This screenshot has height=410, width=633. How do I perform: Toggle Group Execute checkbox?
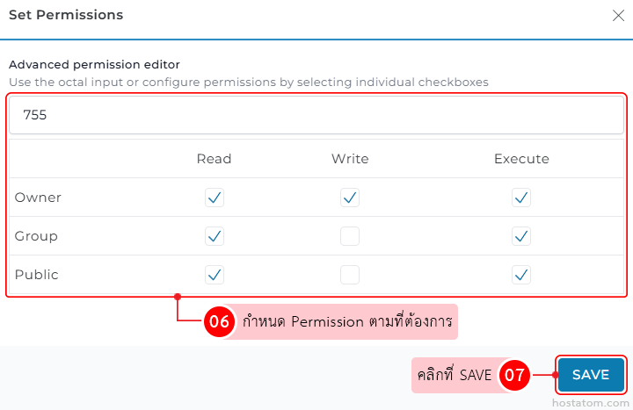click(521, 236)
